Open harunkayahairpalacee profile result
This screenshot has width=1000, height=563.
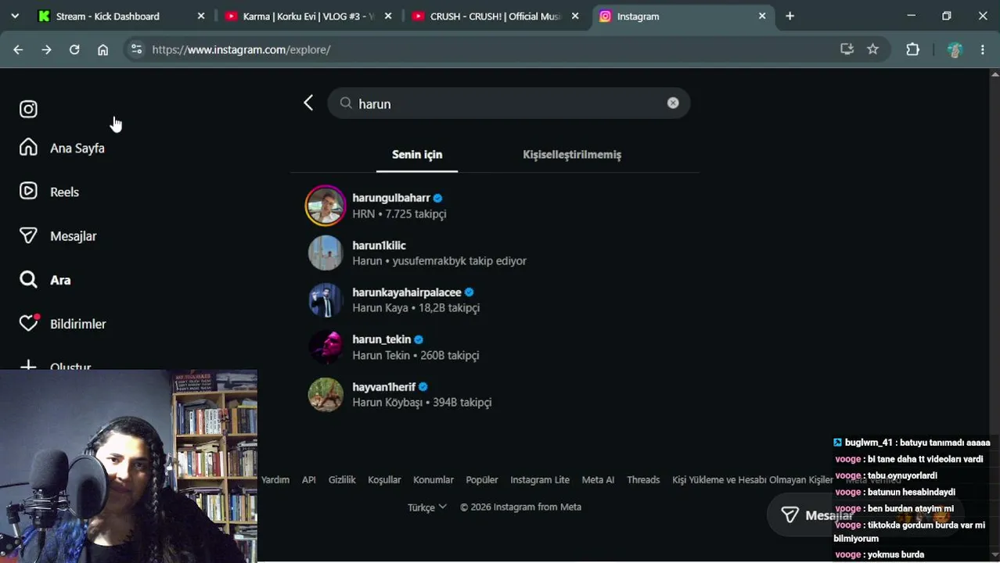tap(497, 299)
